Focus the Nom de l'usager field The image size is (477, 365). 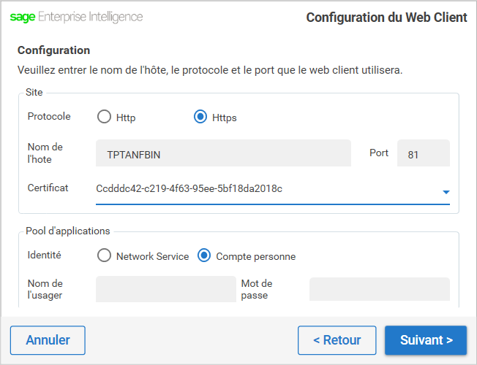165,289
